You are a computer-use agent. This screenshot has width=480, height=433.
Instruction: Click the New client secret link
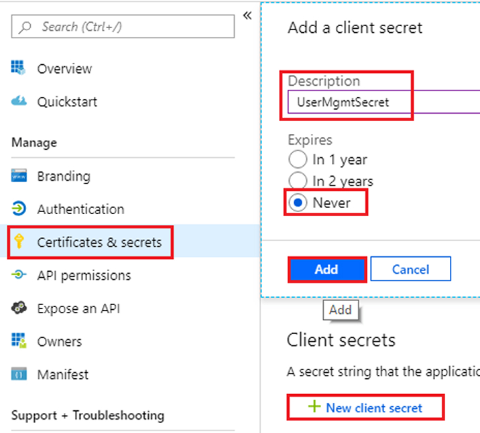[365, 408]
